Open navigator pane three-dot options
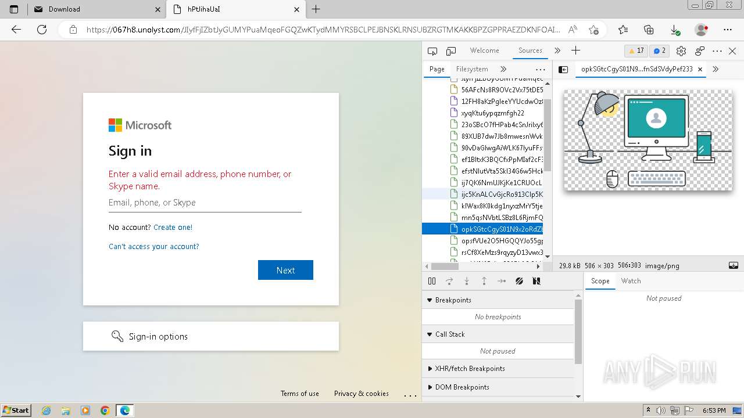This screenshot has width=744, height=418. (541, 69)
